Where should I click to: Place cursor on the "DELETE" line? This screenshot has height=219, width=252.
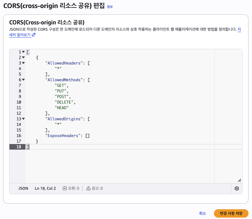65,102
